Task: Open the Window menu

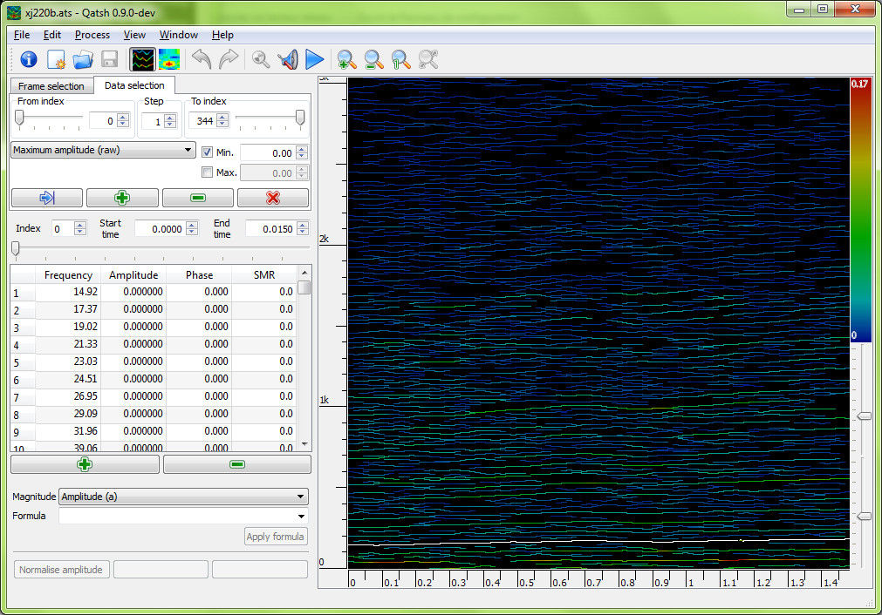Action: pos(178,35)
